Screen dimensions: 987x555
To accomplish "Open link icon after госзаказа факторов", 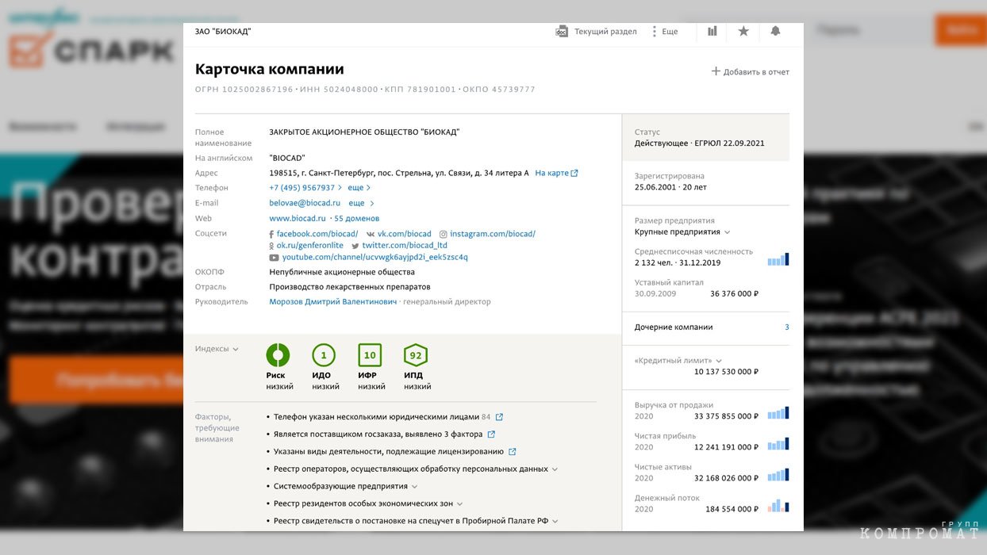I will [x=491, y=434].
